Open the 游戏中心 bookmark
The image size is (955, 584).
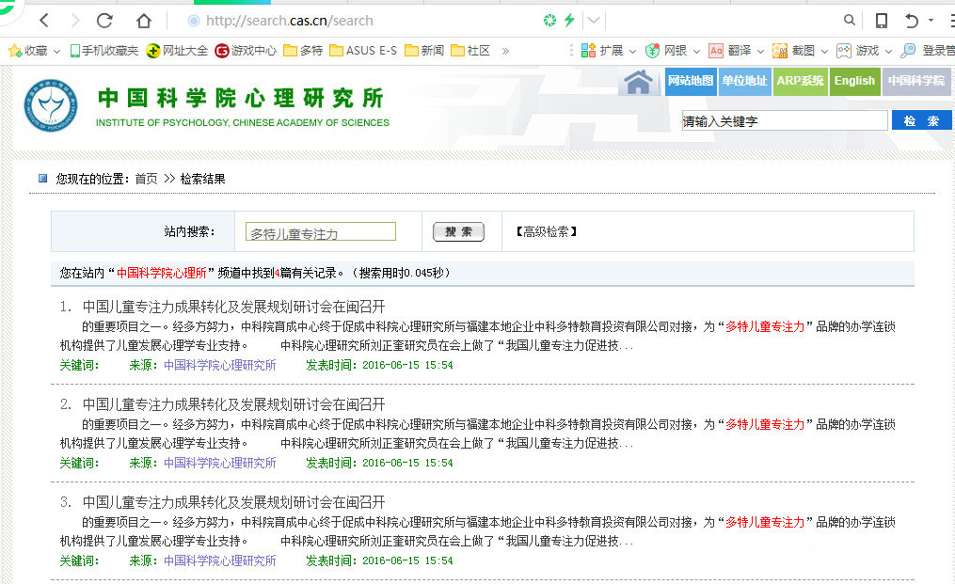[246, 51]
